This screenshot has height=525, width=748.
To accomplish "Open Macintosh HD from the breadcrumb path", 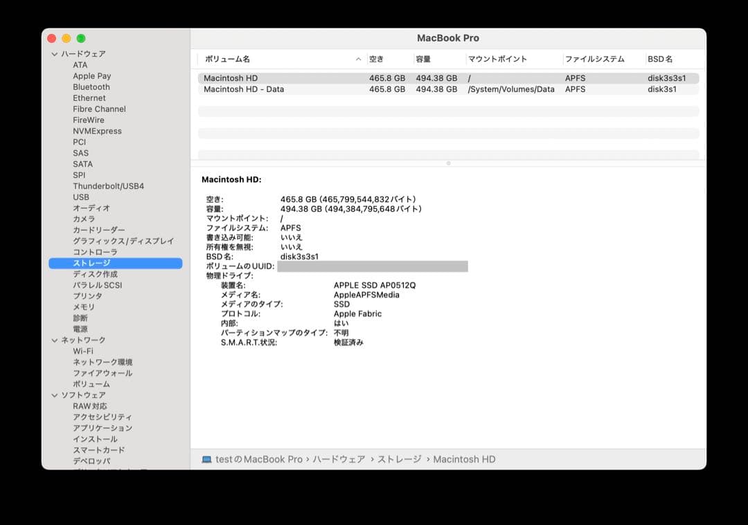I will tap(464, 459).
